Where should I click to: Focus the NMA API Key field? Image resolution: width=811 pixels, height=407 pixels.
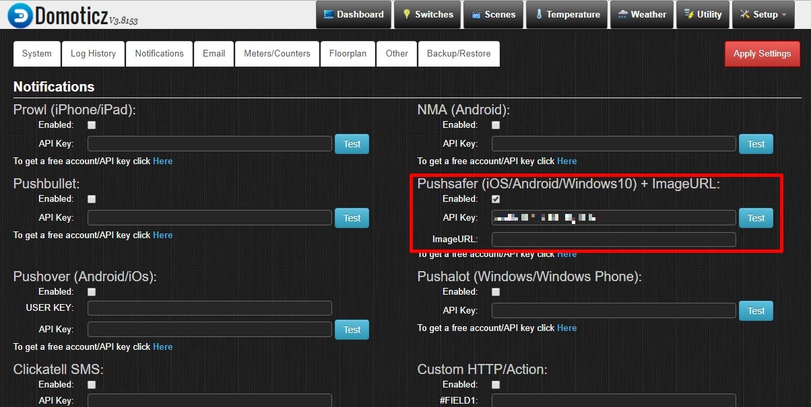[614, 144]
